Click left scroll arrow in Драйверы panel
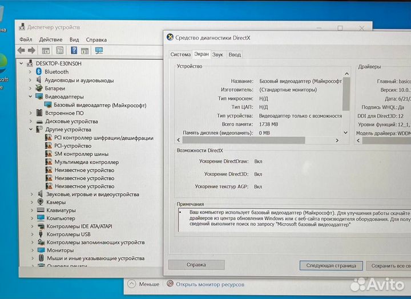411x299 pixels. click(358, 140)
